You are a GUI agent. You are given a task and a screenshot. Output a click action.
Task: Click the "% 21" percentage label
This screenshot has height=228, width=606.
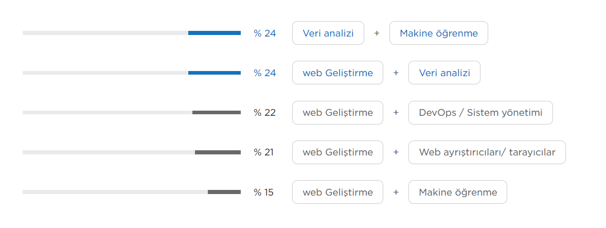[x=263, y=152]
